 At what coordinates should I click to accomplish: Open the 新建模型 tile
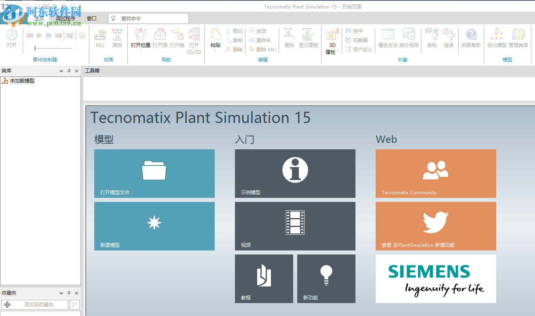click(x=154, y=226)
